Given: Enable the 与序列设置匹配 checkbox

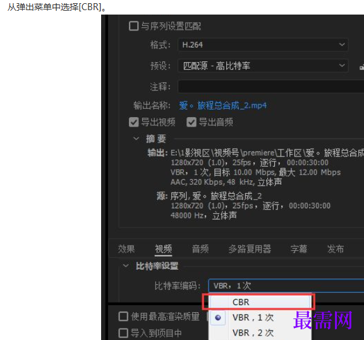Looking at the screenshot, I should (x=134, y=26).
